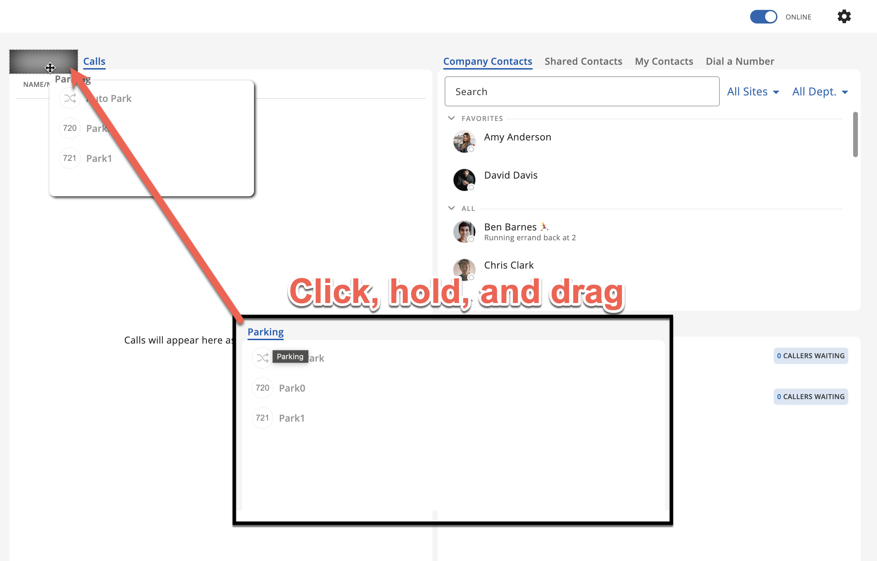The height and width of the screenshot is (561, 877).
Task: Click Chris Clark's avatar
Action: [x=464, y=269]
